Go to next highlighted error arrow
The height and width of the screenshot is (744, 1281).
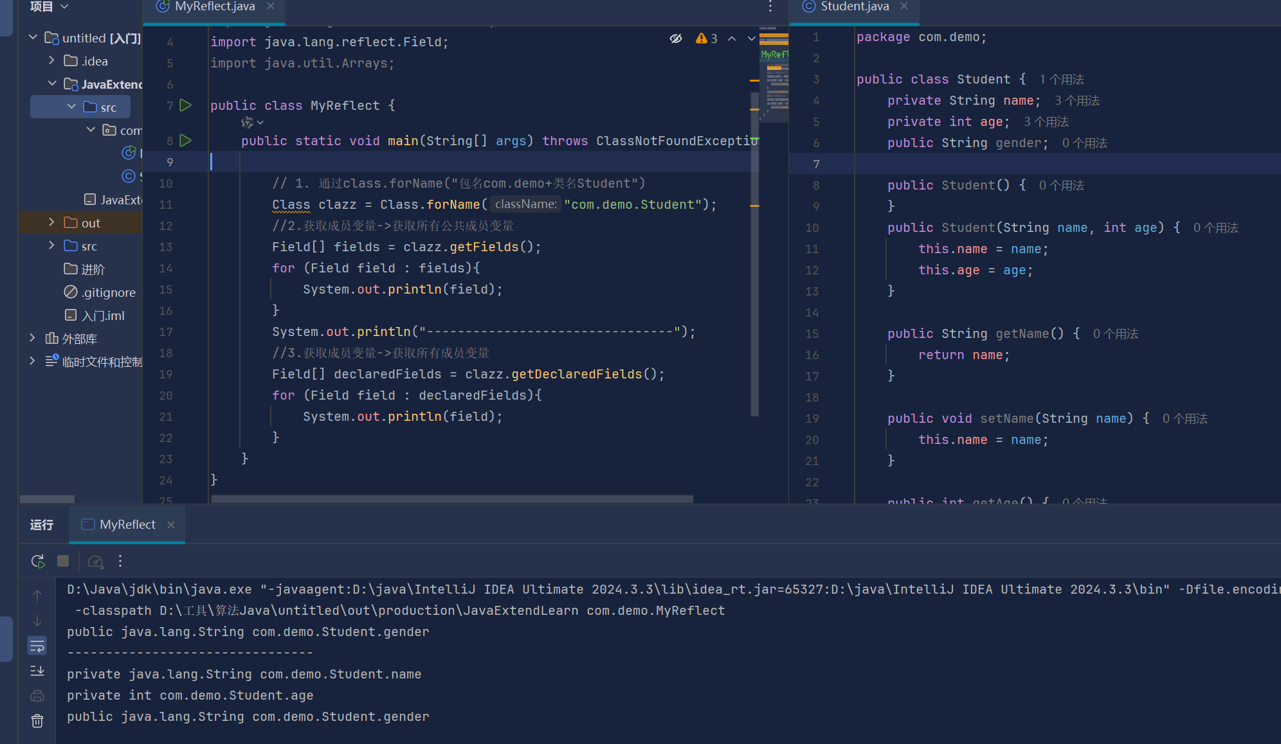(751, 39)
